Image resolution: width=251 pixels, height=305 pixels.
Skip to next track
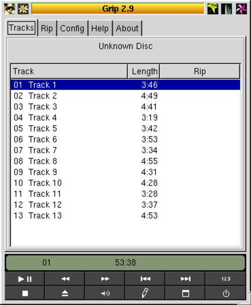pos(185,279)
